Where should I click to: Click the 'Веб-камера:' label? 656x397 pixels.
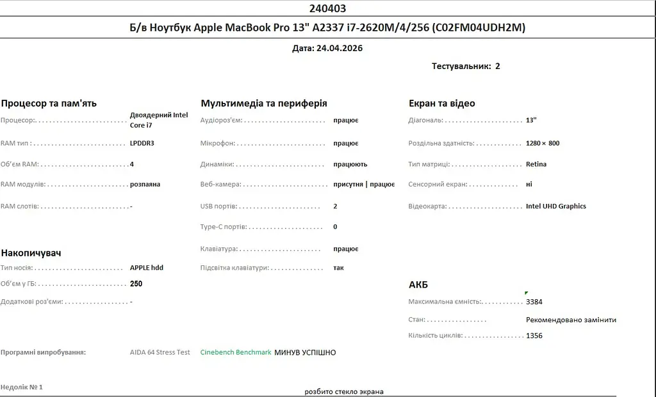[221, 184]
